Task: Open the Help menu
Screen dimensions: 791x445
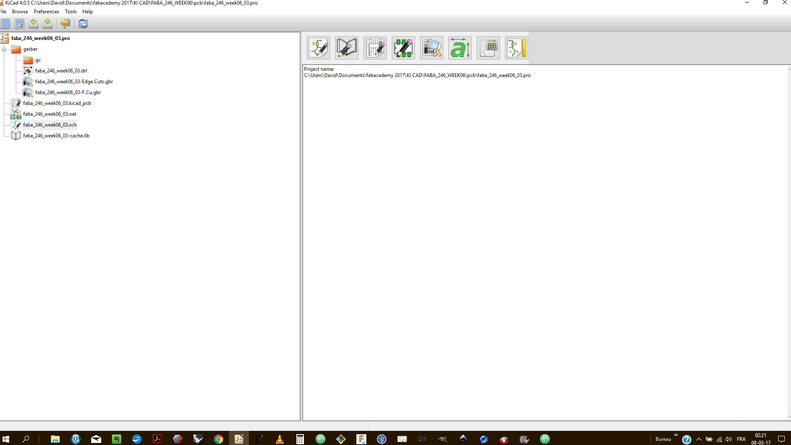Action: tap(87, 12)
